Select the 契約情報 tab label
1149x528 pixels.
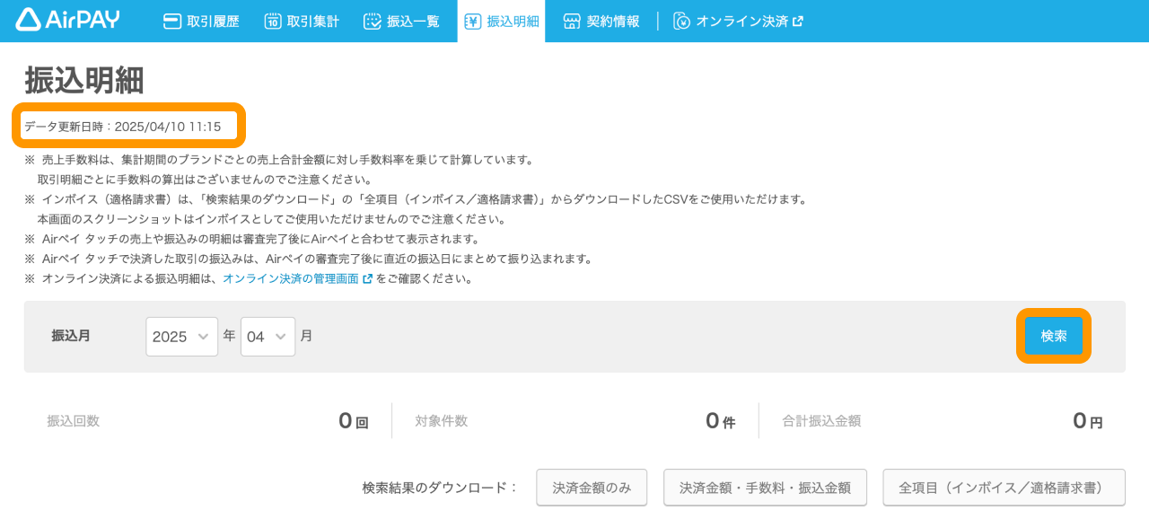click(613, 22)
